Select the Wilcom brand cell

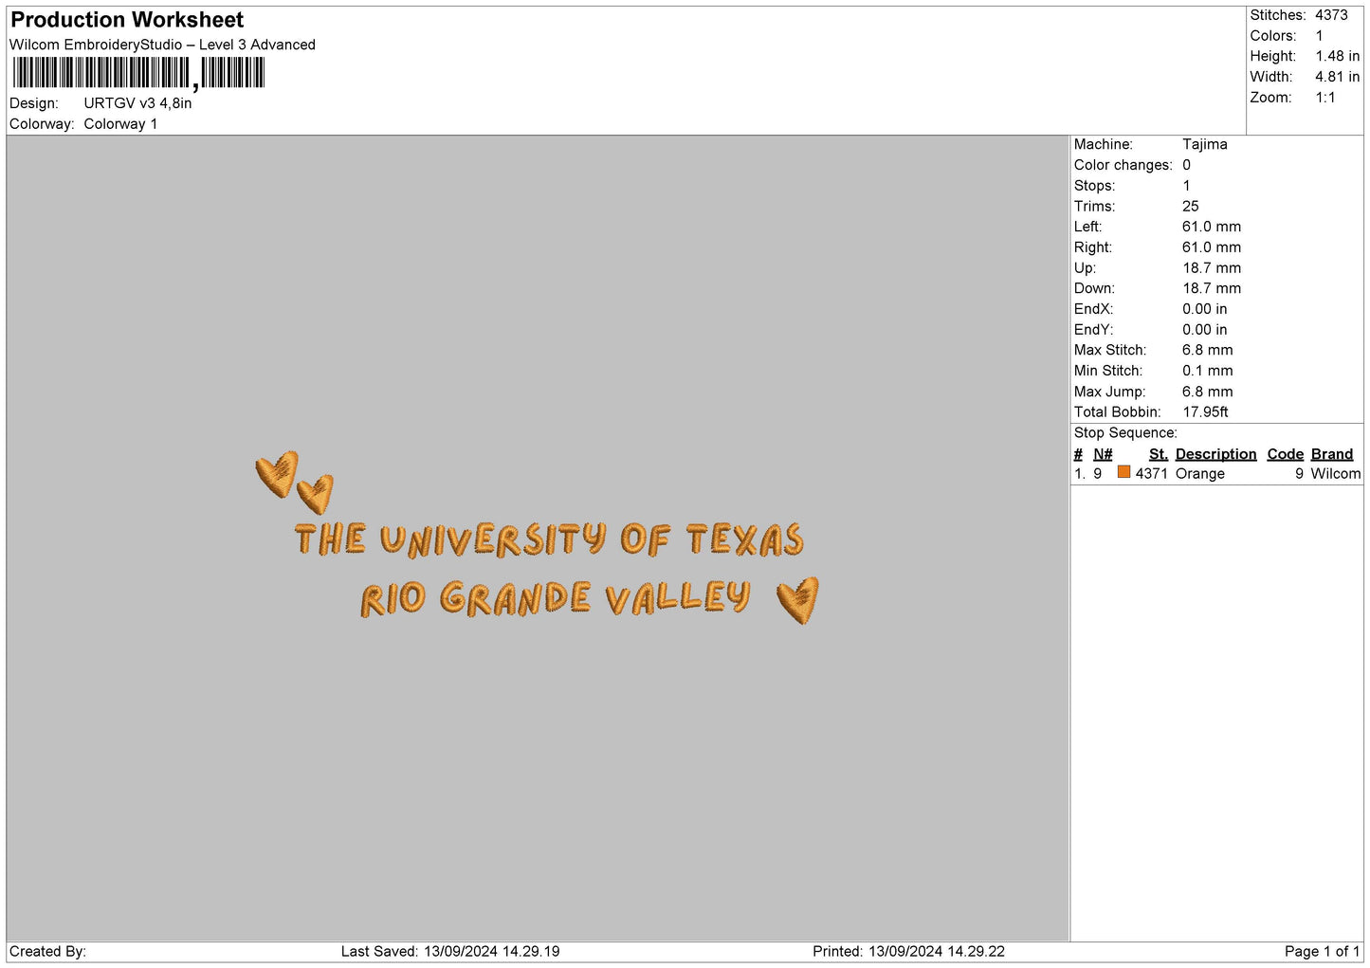point(1335,474)
